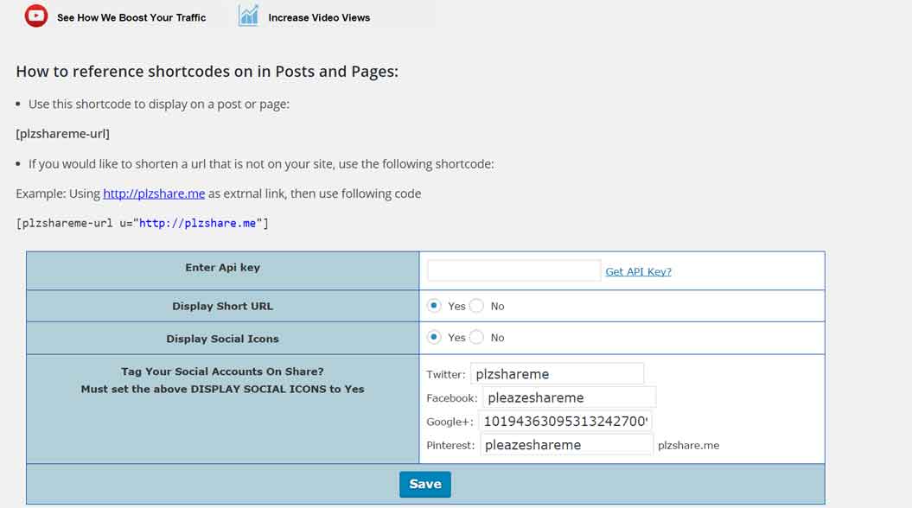Select No for Display Social Icons
This screenshot has height=508, width=912.
476,337
